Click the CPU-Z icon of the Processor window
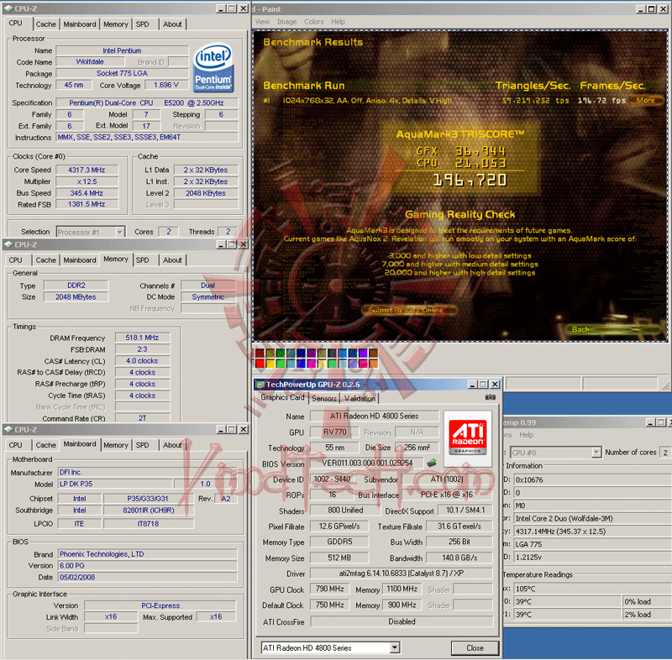Viewport: 672px width, 660px height. pyautogui.click(x=8, y=8)
